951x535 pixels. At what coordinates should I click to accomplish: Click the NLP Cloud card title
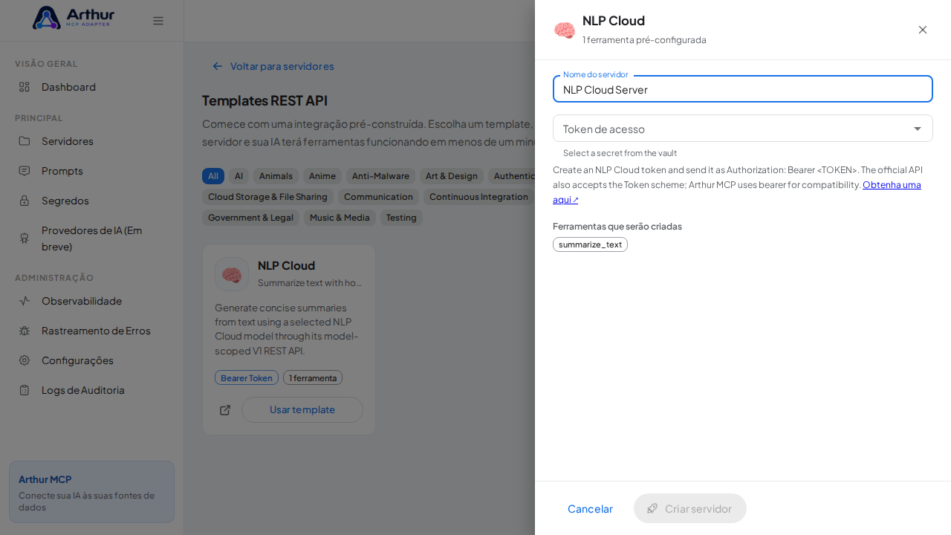[286, 265]
